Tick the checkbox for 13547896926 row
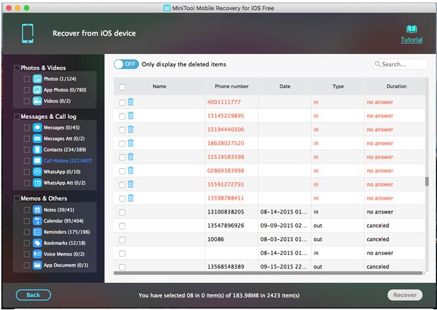Viewport: 437px width, 310px height. pos(122,226)
